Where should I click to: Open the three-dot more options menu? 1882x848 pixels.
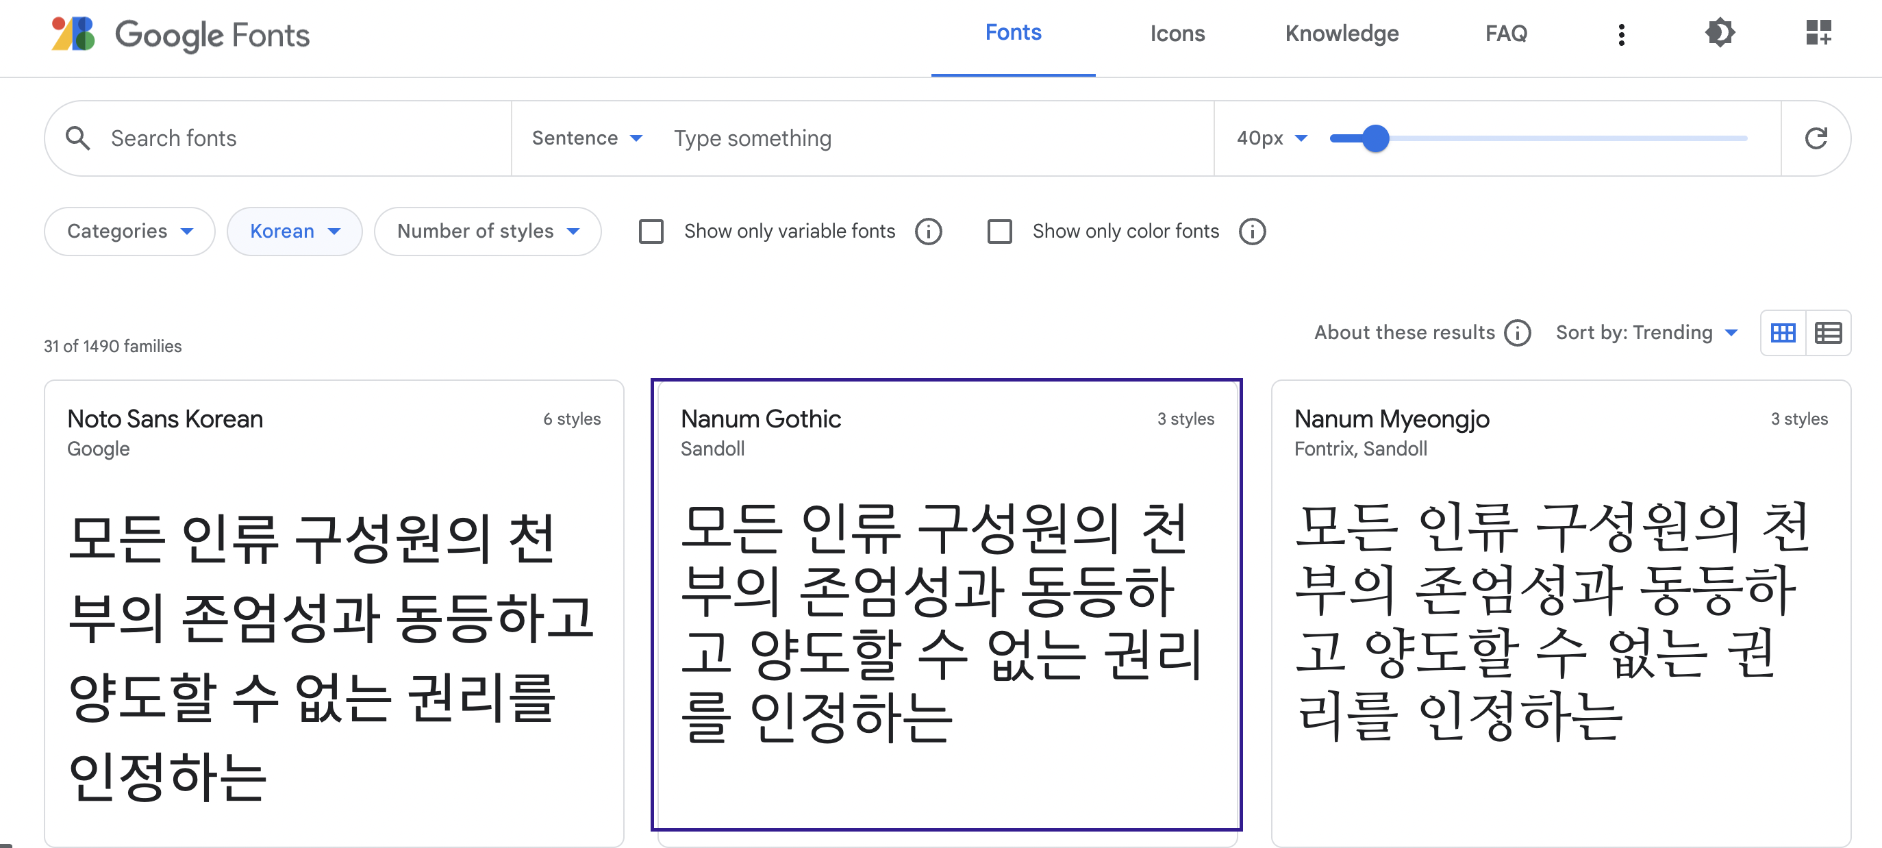[x=1621, y=34]
